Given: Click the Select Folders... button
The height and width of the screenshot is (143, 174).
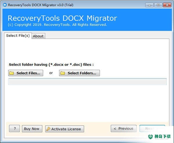Looking at the screenshot, I should [79, 73].
